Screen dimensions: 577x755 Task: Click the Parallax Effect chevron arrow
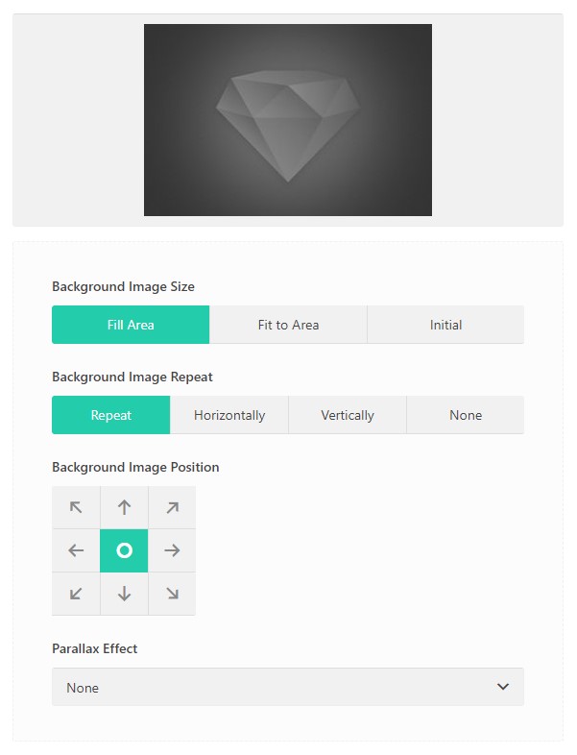503,687
